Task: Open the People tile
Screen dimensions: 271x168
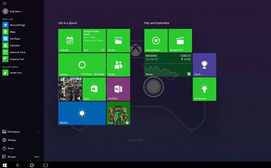Action: pos(118,65)
